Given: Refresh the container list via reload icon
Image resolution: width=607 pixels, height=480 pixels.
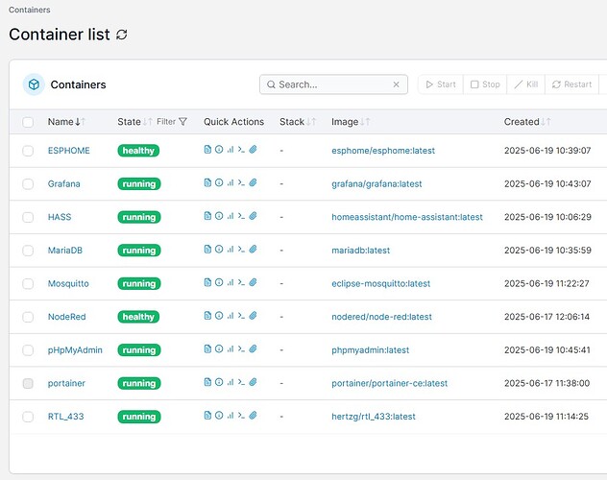Looking at the screenshot, I should (x=122, y=35).
